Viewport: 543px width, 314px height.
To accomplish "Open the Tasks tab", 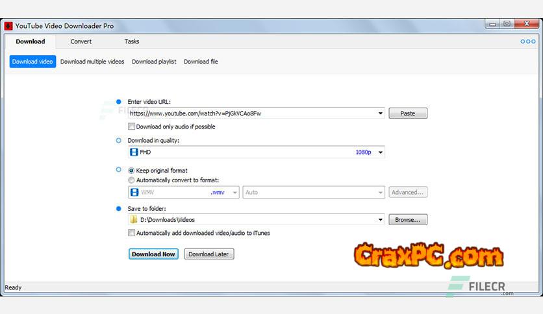I will point(132,42).
